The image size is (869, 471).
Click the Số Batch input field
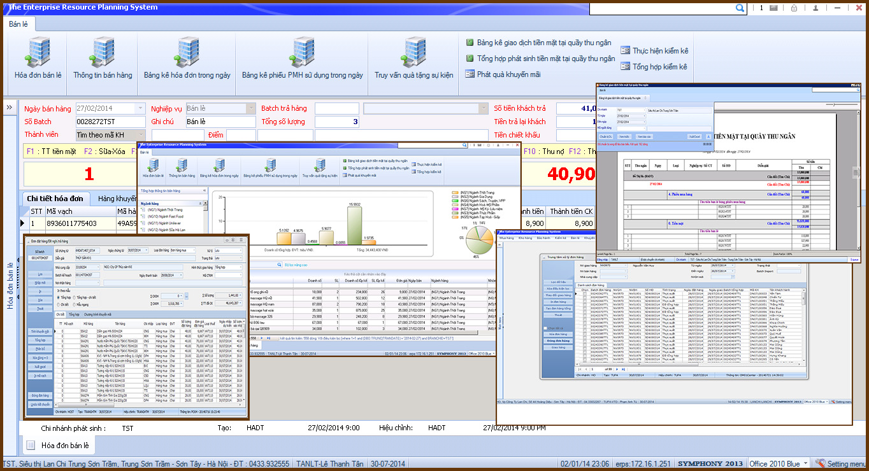110,122
